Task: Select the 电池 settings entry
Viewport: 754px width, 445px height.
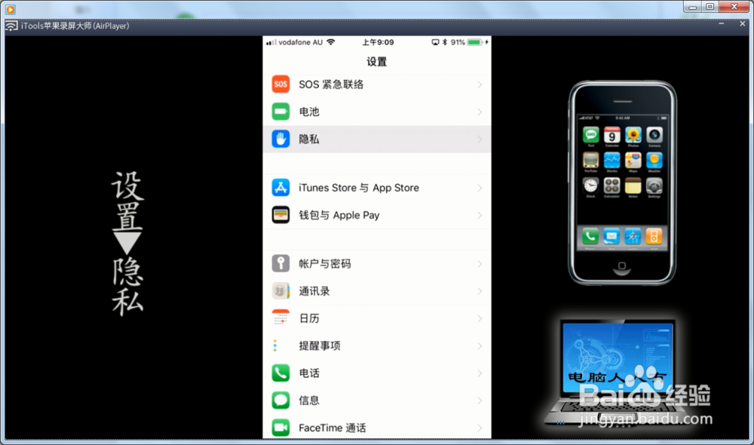Action: (x=377, y=112)
